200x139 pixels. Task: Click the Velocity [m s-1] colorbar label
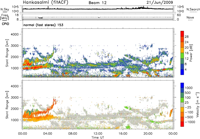tap(197, 105)
